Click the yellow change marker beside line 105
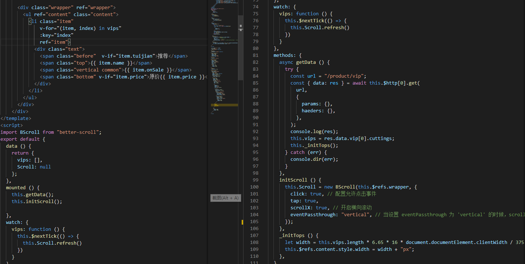Viewport: 525px width, 264px height. [x=242, y=222]
